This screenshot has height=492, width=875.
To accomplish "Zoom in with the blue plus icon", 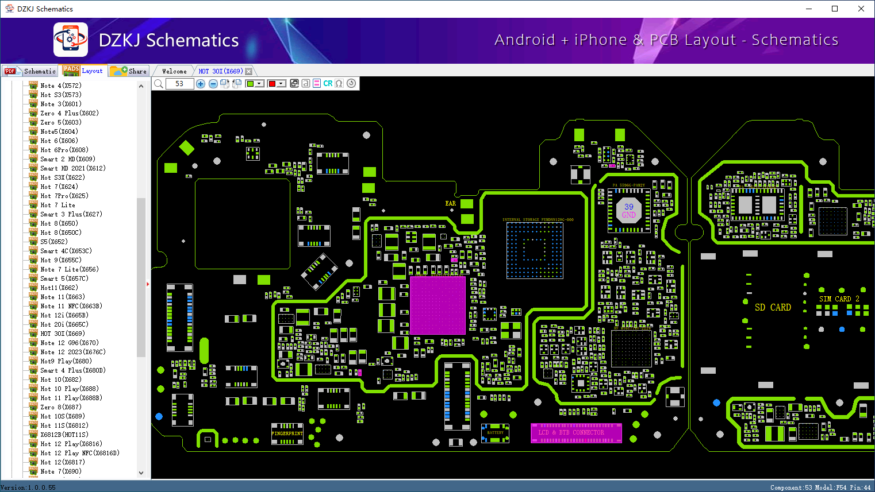I will pyautogui.click(x=201, y=84).
